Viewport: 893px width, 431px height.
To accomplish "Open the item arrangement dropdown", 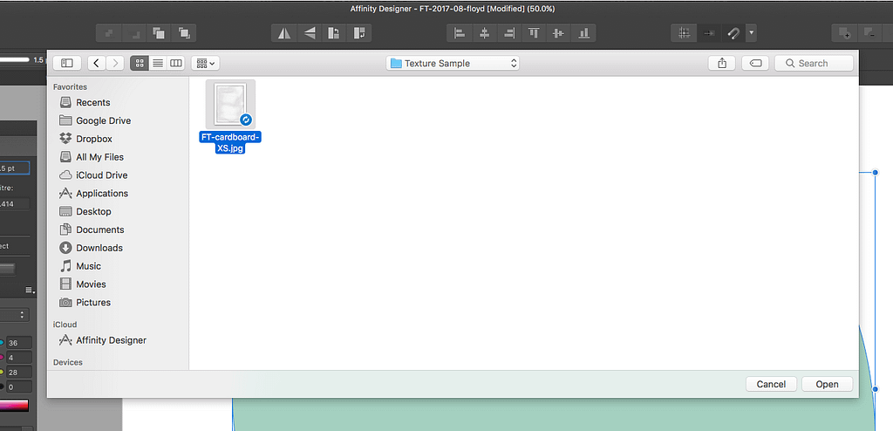I will pyautogui.click(x=206, y=64).
